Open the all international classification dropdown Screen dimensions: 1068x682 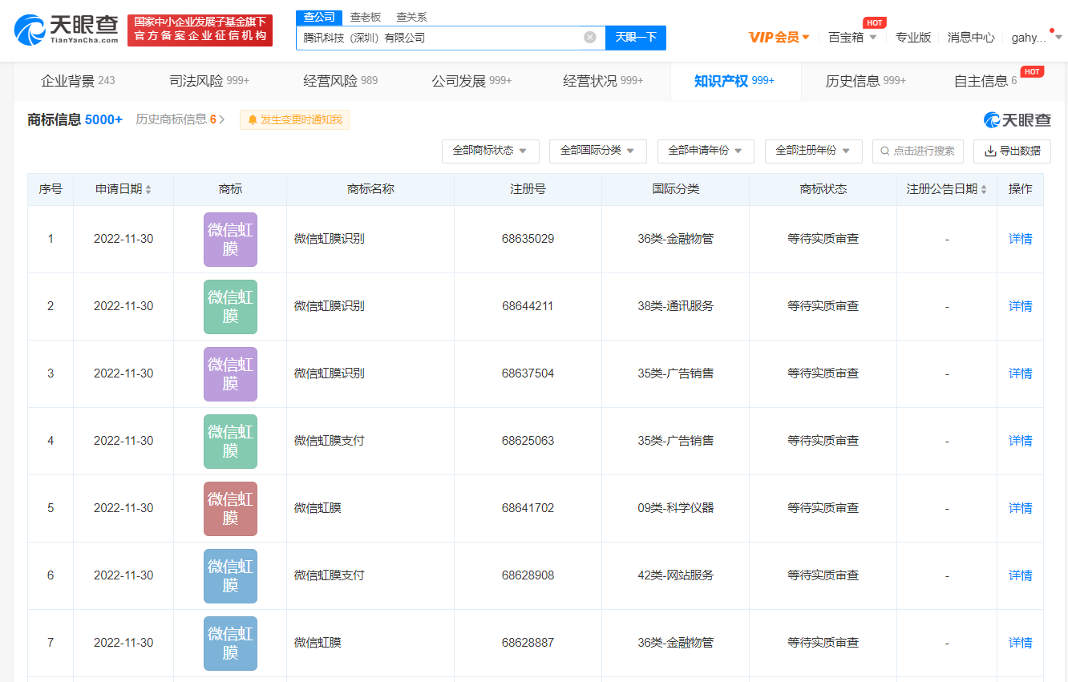[x=597, y=151]
